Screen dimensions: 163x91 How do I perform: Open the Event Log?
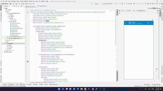click(147, 84)
